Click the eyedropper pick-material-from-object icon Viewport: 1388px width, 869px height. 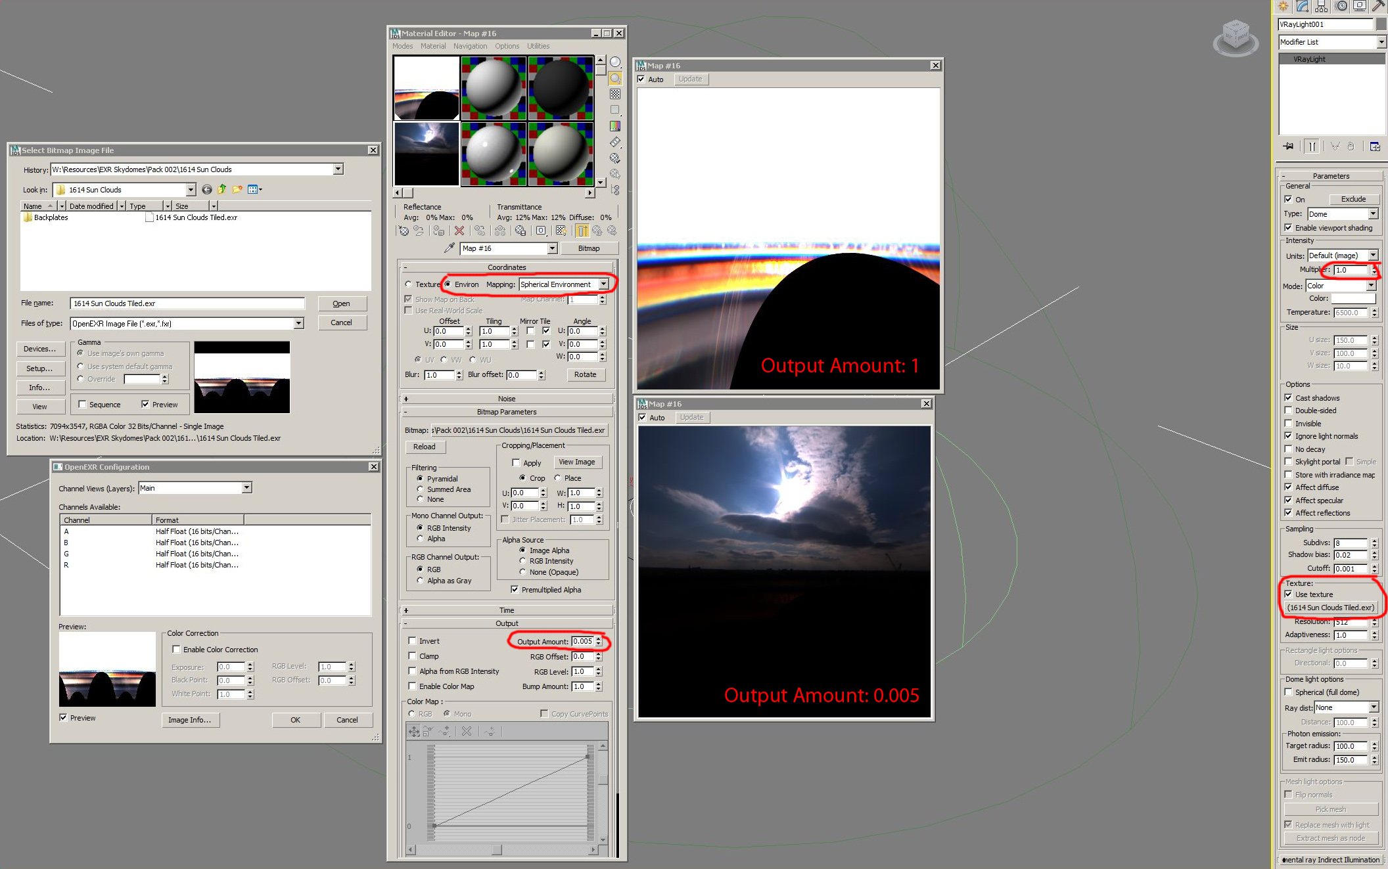449,248
